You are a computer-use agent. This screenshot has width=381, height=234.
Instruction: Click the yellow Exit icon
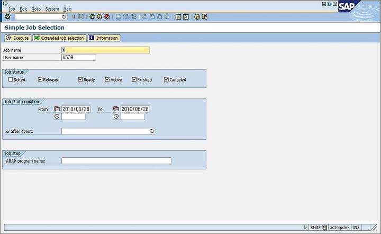pos(99,17)
